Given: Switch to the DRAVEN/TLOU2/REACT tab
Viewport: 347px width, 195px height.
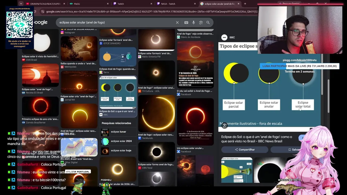Looking at the screenshot, I should (45, 4).
